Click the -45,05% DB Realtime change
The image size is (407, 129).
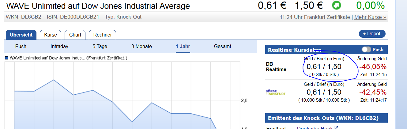click(x=373, y=67)
